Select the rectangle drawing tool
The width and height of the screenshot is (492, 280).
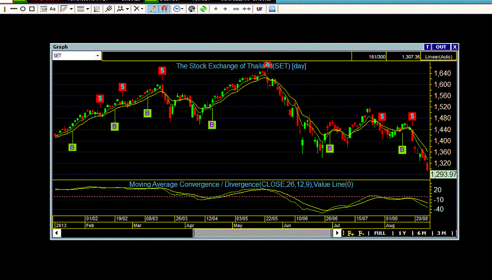pyautogui.click(x=32, y=9)
